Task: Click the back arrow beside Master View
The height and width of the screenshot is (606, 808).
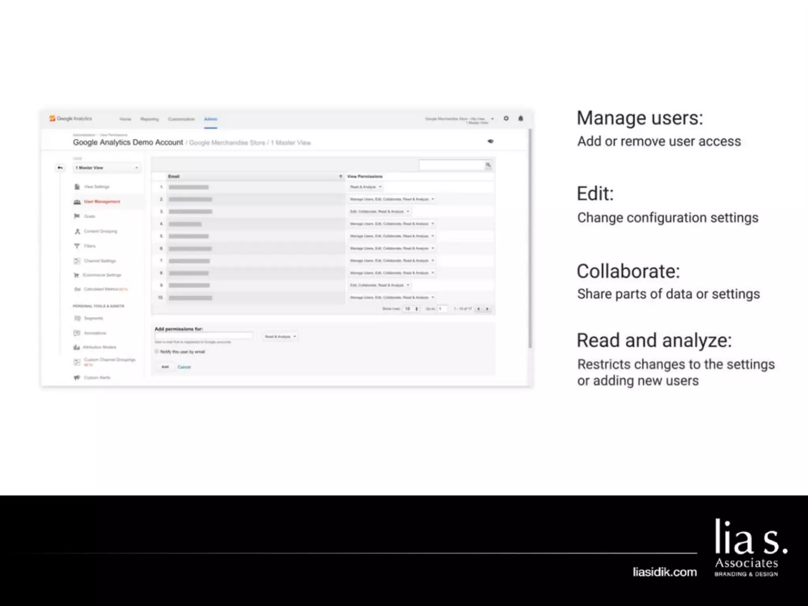Action: point(60,168)
